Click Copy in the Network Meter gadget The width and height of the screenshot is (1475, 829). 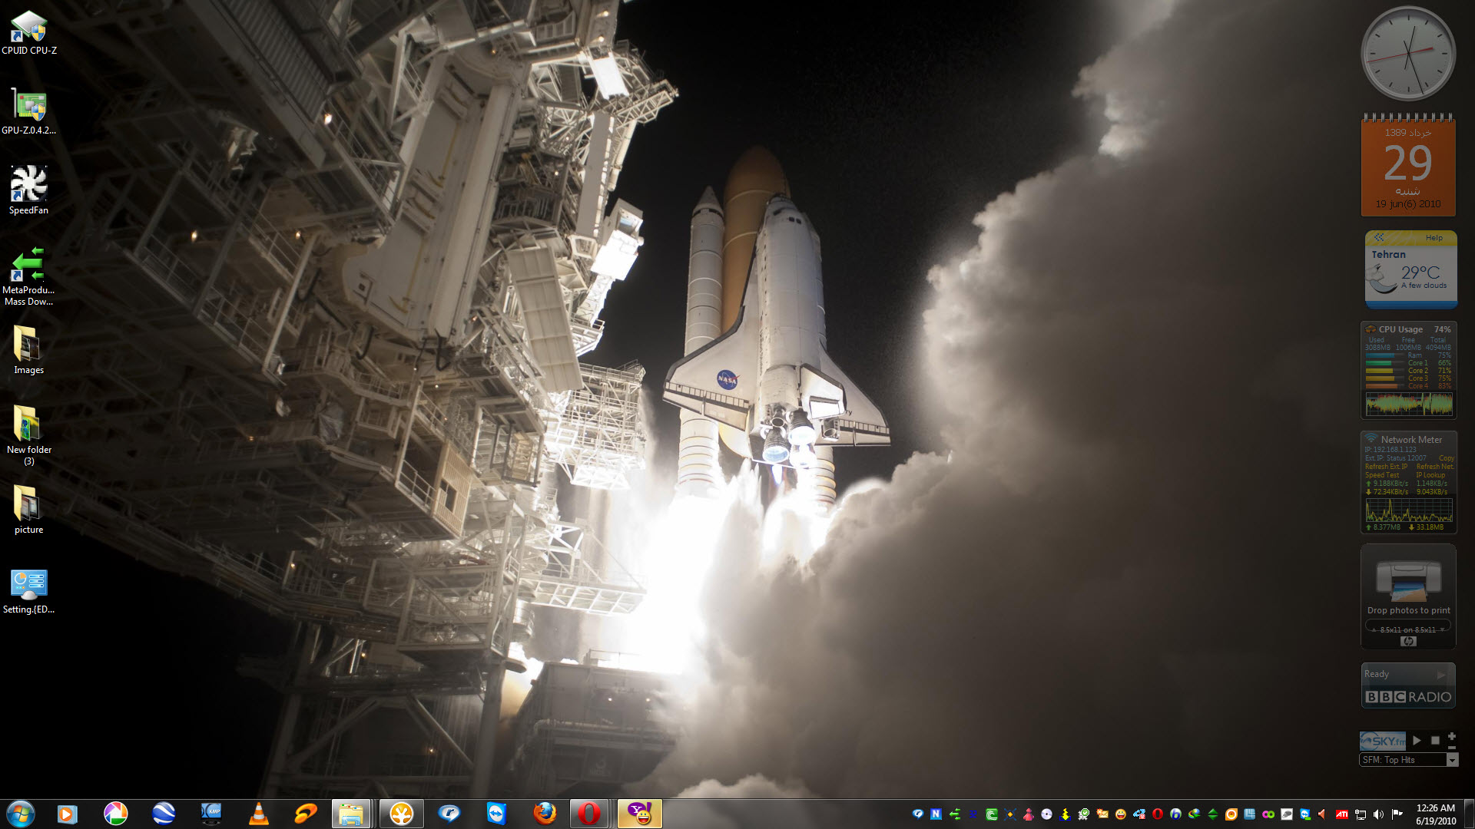[x=1447, y=458]
